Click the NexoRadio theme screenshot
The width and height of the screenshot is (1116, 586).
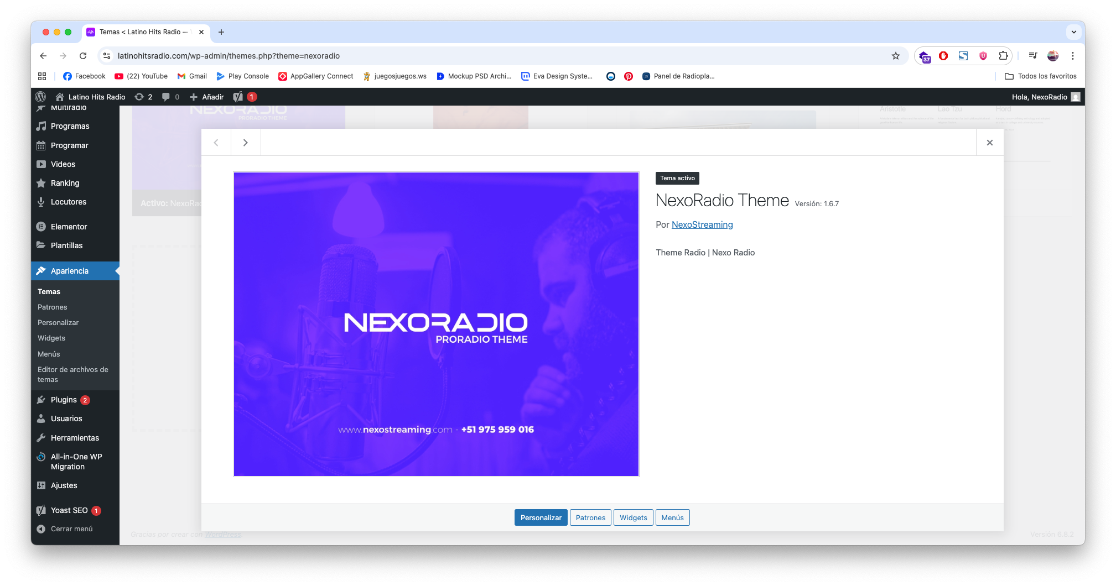tap(436, 324)
